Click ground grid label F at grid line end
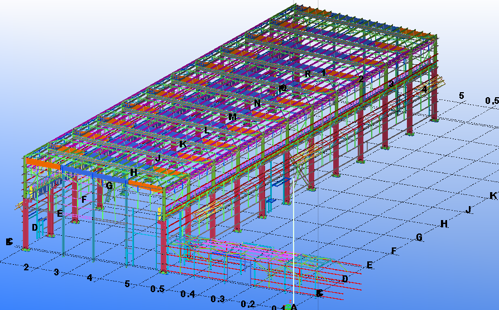This screenshot has height=310, width=499. (394, 251)
